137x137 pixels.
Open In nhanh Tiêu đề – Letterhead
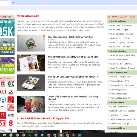pos(120,64)
